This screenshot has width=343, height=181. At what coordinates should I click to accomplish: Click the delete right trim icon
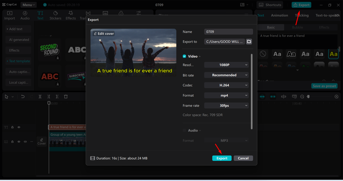(x=57, y=97)
